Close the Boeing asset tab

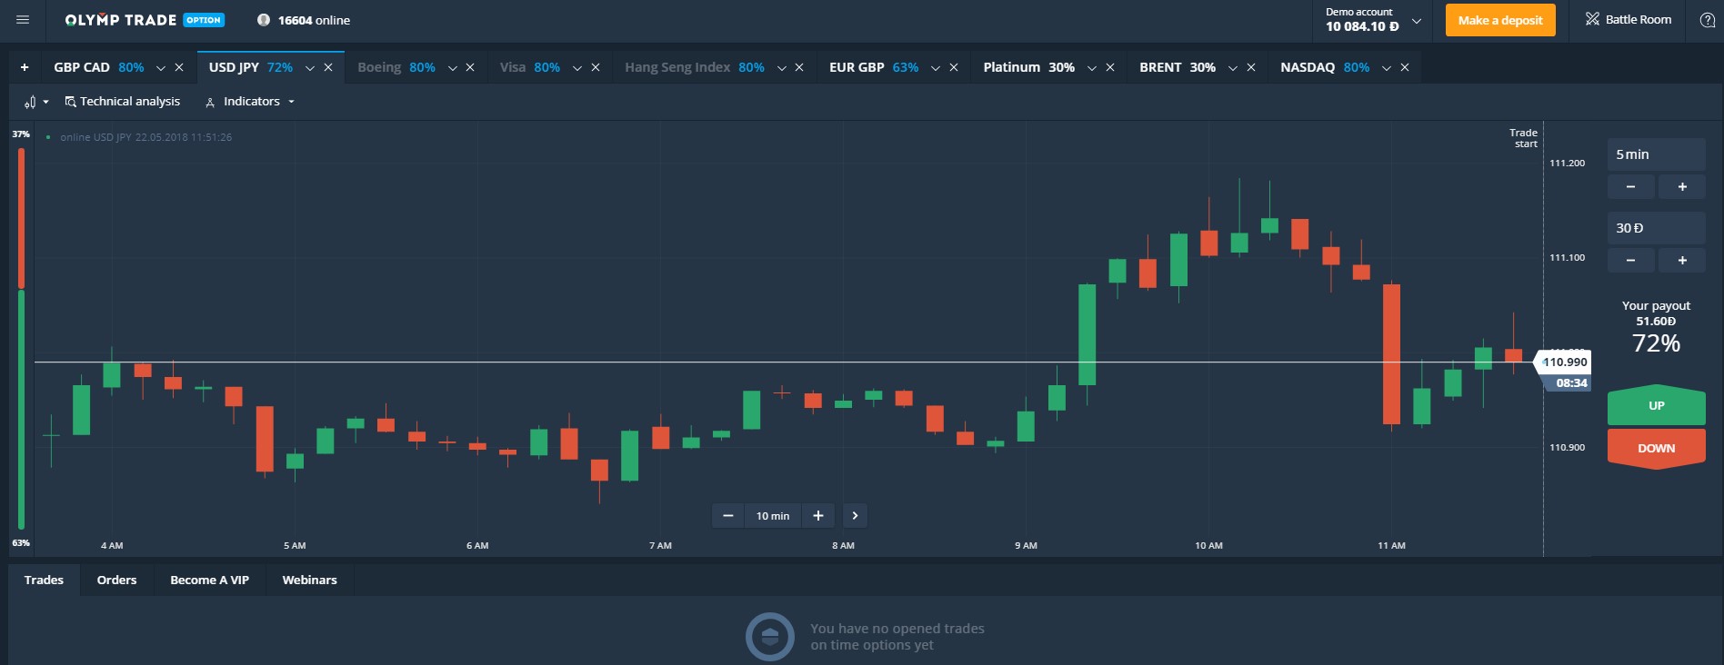[470, 67]
